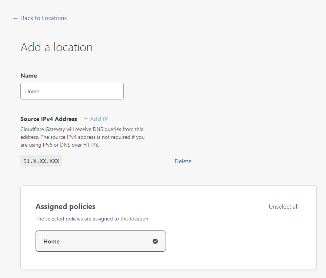
Task: Toggle the Home policy card
Action: pos(100,241)
